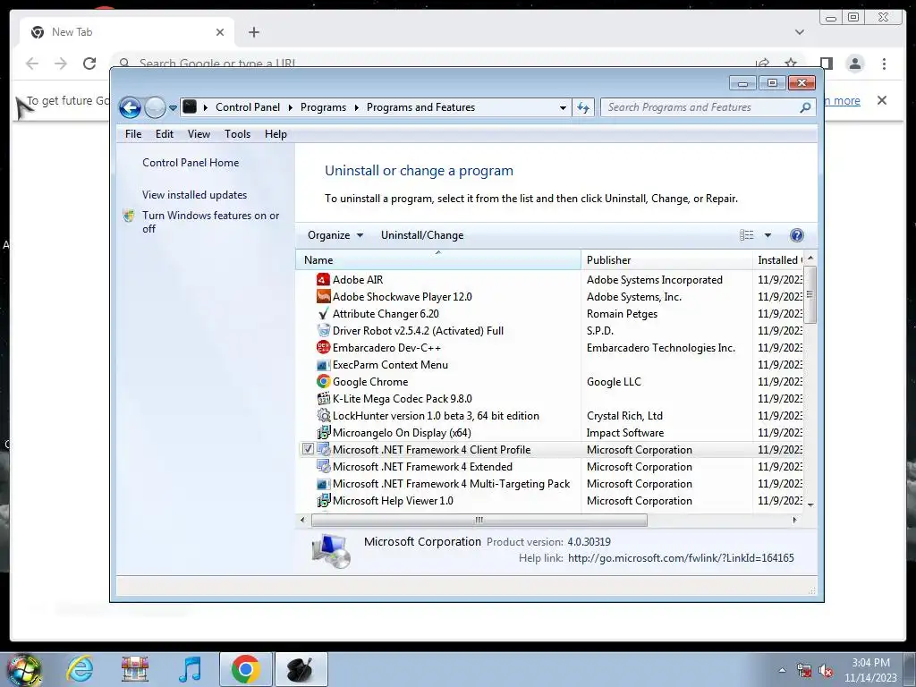
Task: Click the LockHunter program icon
Action: coord(323,416)
